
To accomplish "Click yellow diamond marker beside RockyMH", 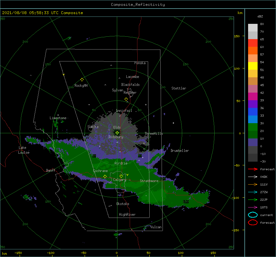I will pos(82,80).
